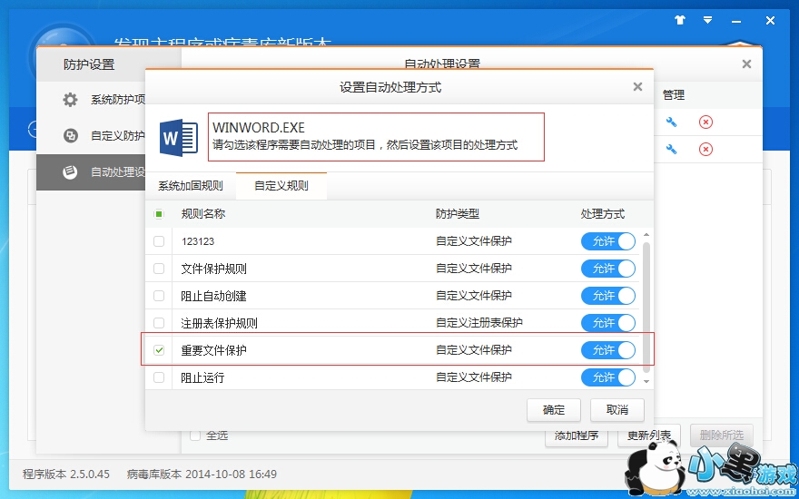Click the rule list scroll down arrow
The image size is (799, 499).
646,381
